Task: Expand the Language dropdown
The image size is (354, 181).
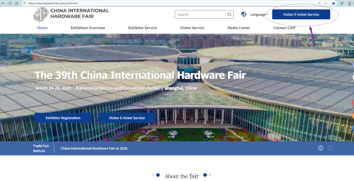Action: coord(259,15)
